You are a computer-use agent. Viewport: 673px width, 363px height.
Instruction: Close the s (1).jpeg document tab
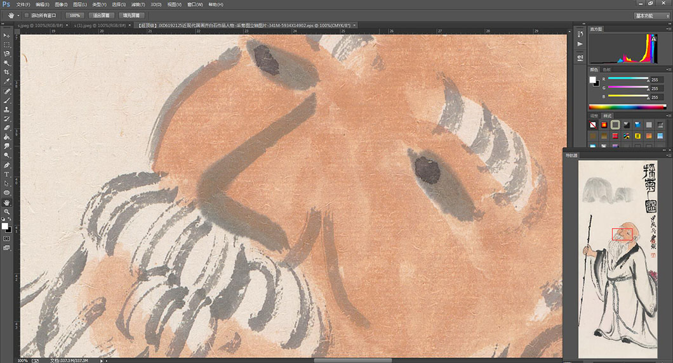click(x=129, y=25)
